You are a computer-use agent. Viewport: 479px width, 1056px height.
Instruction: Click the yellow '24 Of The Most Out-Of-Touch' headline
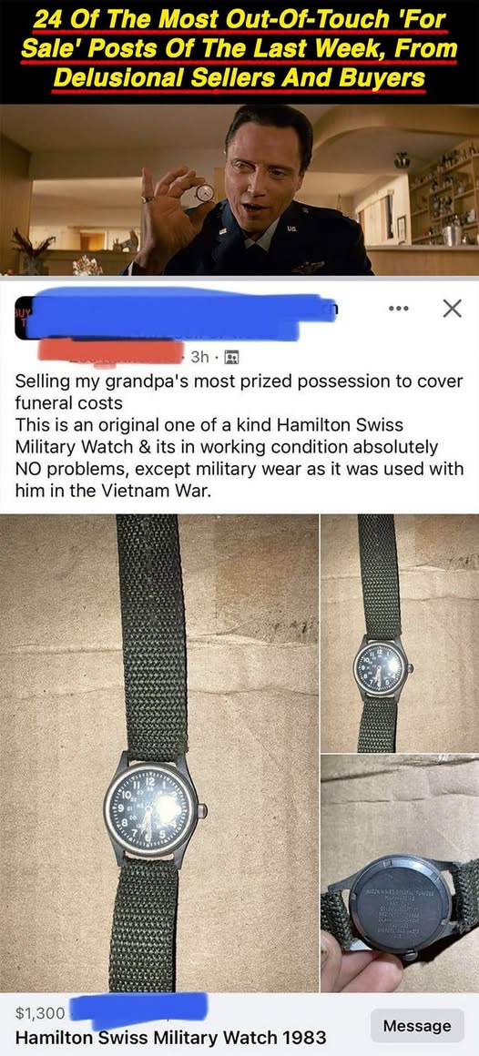tap(239, 50)
